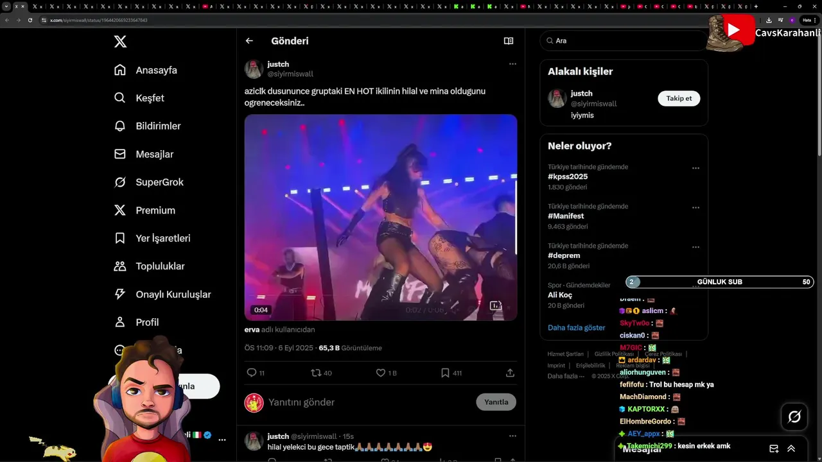Click the Bildirimler bell icon
Screen dimensions: 822x462
(120, 126)
